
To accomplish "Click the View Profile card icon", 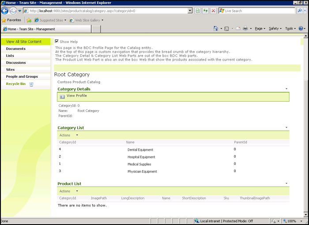I will point(62,96).
